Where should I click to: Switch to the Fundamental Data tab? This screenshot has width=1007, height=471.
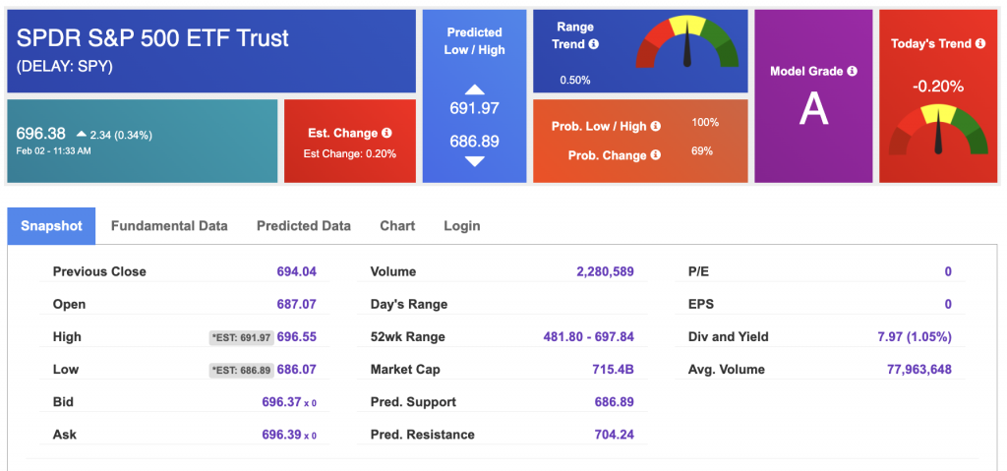(169, 225)
